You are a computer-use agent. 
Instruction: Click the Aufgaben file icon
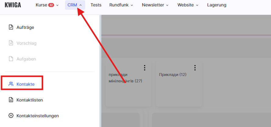pos(11,59)
